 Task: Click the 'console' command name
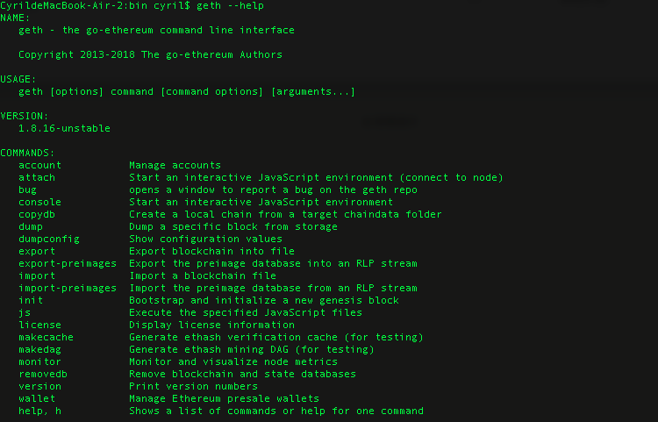39,202
